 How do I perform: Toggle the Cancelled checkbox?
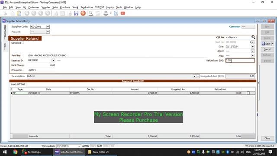23,43
